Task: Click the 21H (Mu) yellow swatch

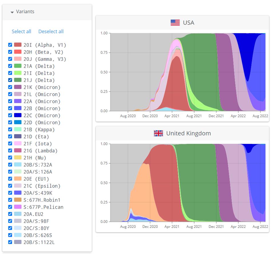Action: pos(18,158)
